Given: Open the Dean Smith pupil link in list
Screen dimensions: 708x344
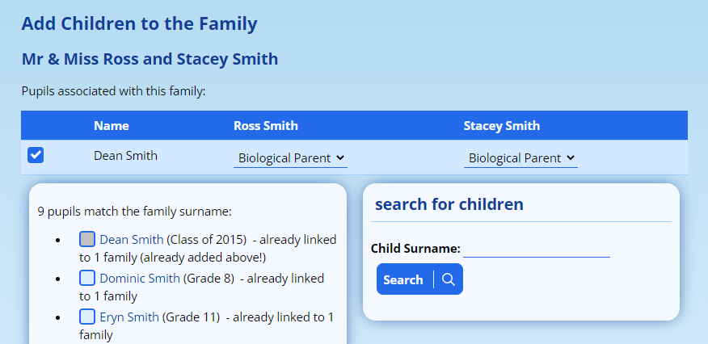Looking at the screenshot, I should (132, 240).
